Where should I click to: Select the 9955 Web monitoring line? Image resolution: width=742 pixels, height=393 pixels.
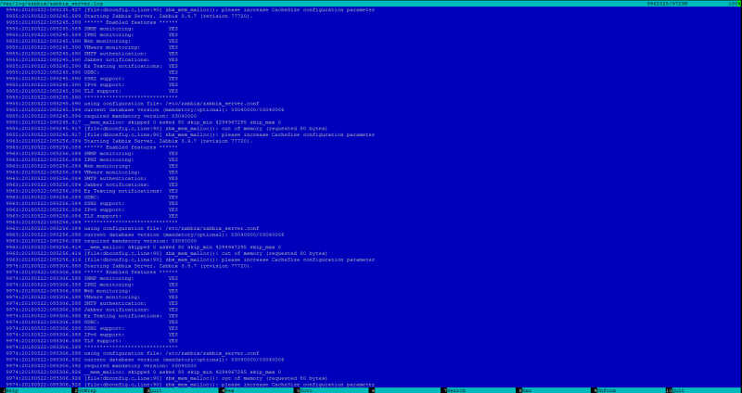point(92,41)
